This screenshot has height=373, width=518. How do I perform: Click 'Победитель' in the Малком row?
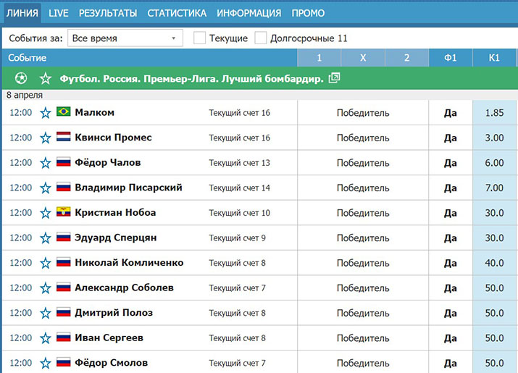(363, 113)
